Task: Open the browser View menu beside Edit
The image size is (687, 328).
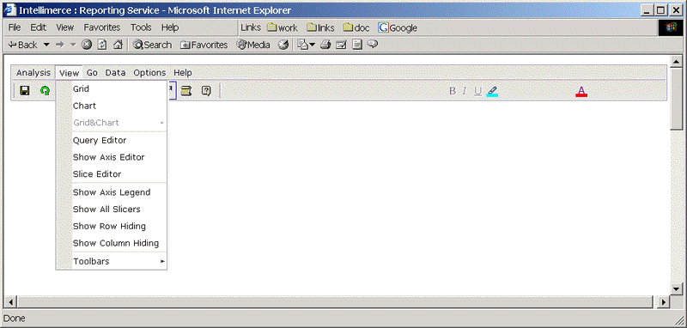Action: point(65,27)
